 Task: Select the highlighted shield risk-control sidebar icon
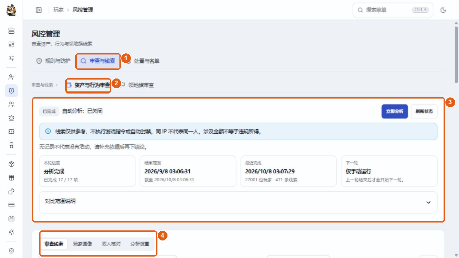11,91
